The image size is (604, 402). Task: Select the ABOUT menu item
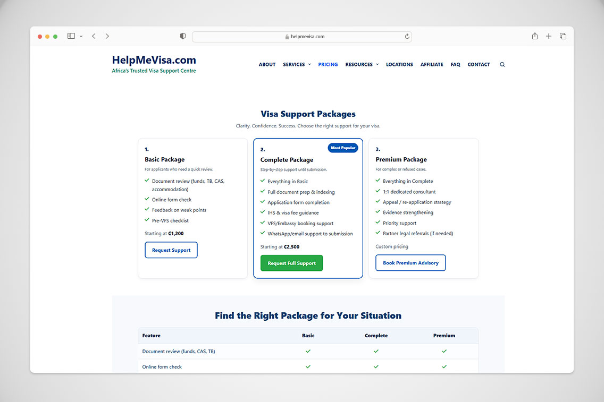pos(267,64)
